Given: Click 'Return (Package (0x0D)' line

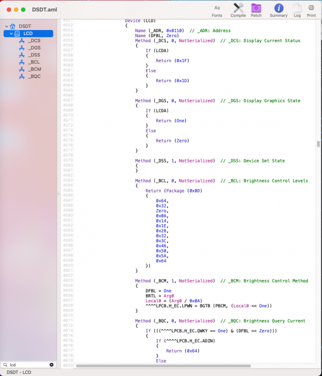Looking at the screenshot, I should pos(173,191).
